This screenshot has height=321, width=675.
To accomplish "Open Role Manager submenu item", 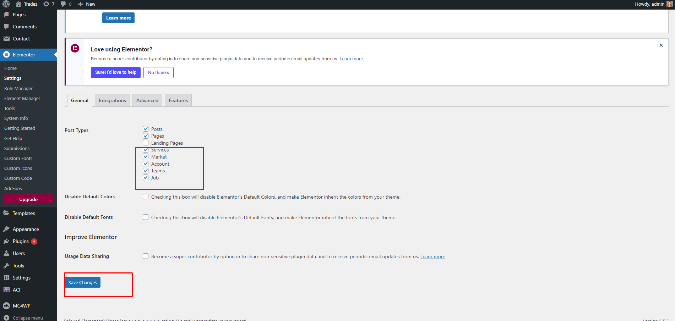I will 18,88.
